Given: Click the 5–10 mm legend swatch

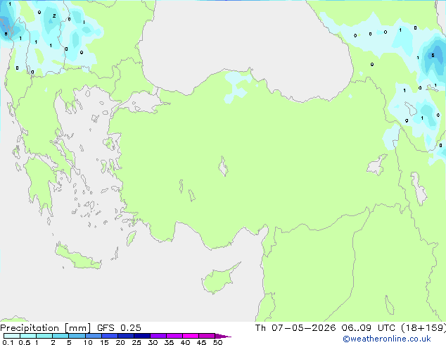Looking at the screenshot, I should (x=77, y=336).
